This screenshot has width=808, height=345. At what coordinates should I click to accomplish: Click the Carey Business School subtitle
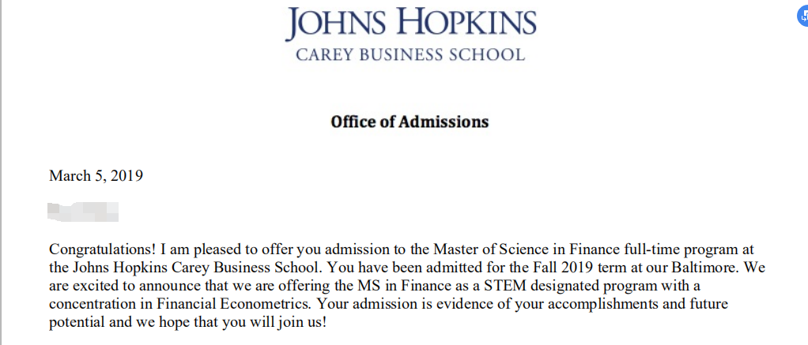coord(410,54)
